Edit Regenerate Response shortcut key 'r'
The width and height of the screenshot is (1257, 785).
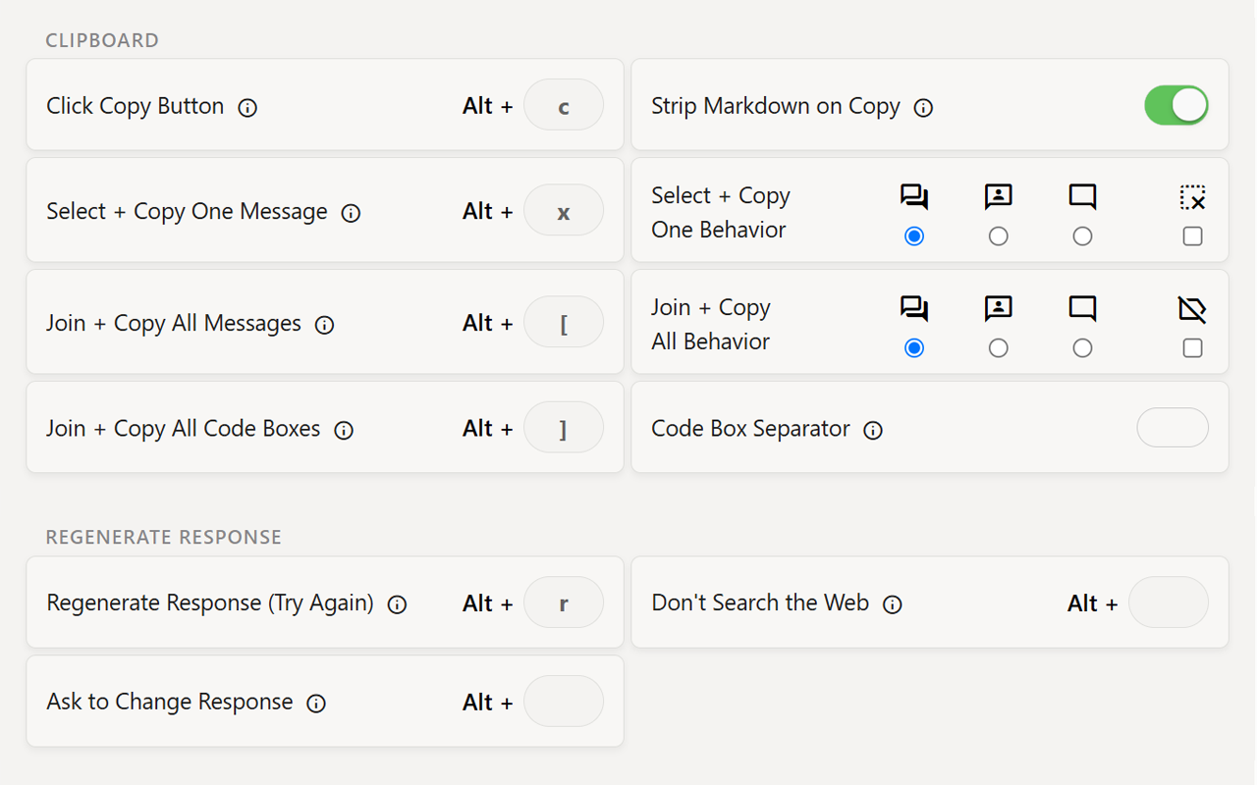(564, 602)
